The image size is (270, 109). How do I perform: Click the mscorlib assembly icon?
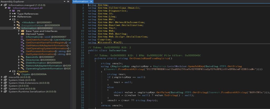pyautogui.click(x=6, y=77)
